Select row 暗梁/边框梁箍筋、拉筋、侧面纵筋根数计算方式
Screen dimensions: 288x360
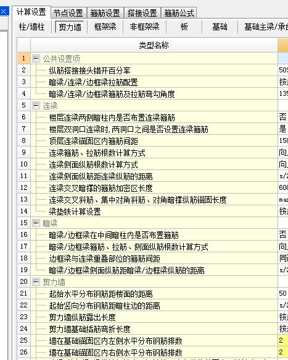tap(154, 246)
